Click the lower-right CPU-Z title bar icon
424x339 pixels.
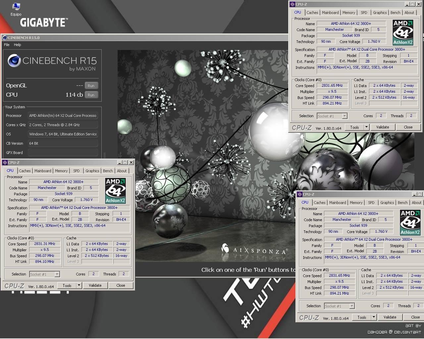[x=300, y=194]
